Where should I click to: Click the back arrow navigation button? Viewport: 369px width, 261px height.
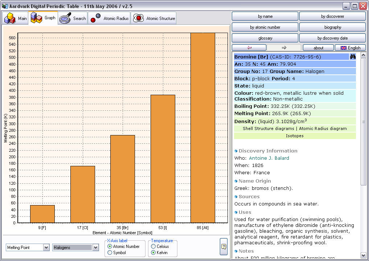249,48
